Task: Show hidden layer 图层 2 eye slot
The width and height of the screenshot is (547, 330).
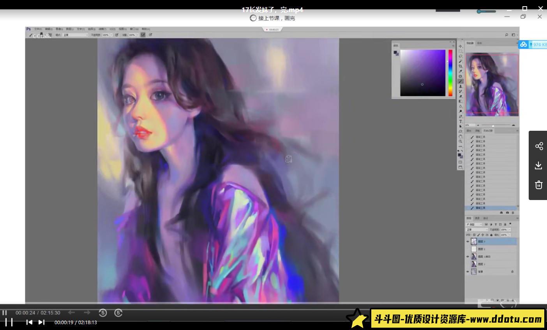Action: (x=468, y=249)
